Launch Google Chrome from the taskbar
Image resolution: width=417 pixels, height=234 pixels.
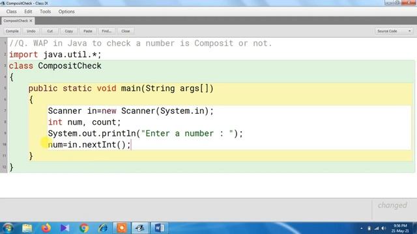(x=84, y=228)
